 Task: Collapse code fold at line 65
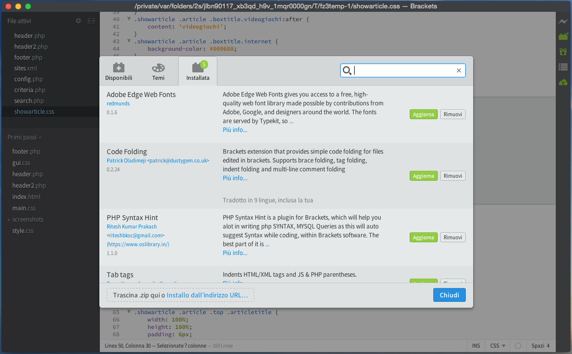(x=129, y=312)
